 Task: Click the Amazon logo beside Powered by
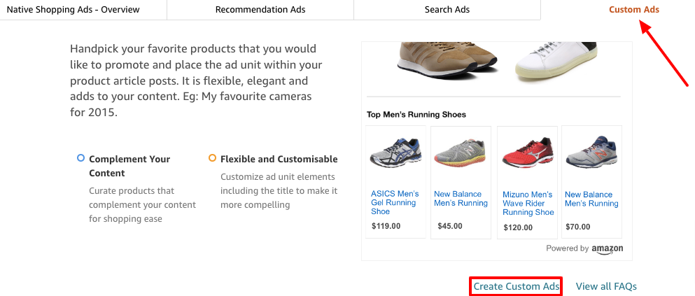[x=607, y=249]
